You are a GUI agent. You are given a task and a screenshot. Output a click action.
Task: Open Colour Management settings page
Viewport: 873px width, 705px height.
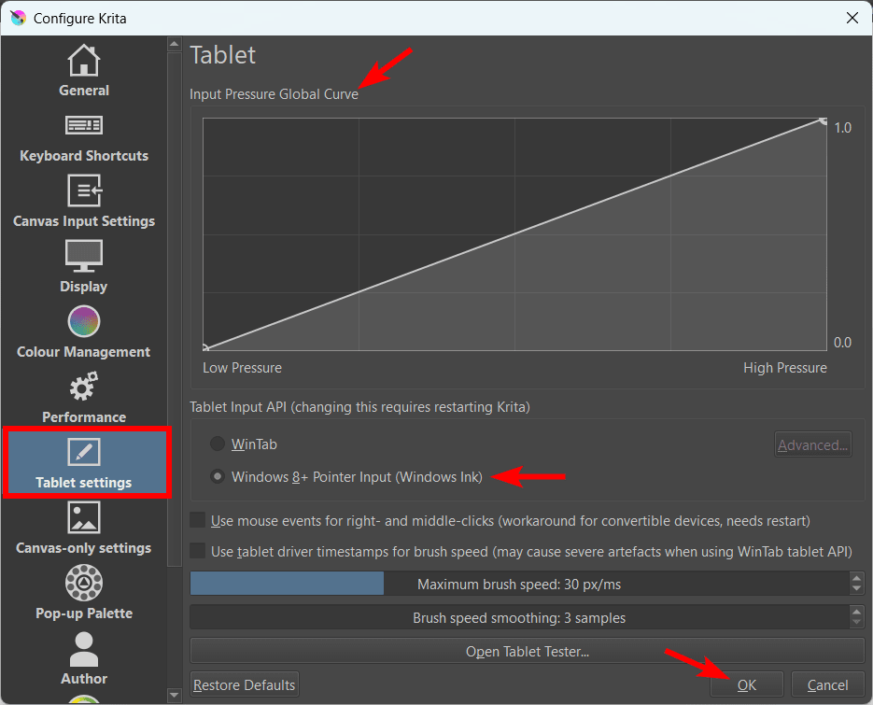[x=83, y=331]
